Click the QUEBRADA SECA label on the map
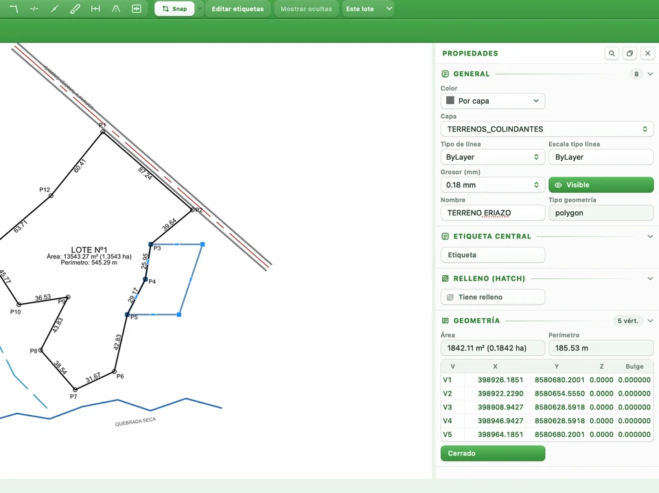The width and height of the screenshot is (659, 493). pyautogui.click(x=135, y=422)
